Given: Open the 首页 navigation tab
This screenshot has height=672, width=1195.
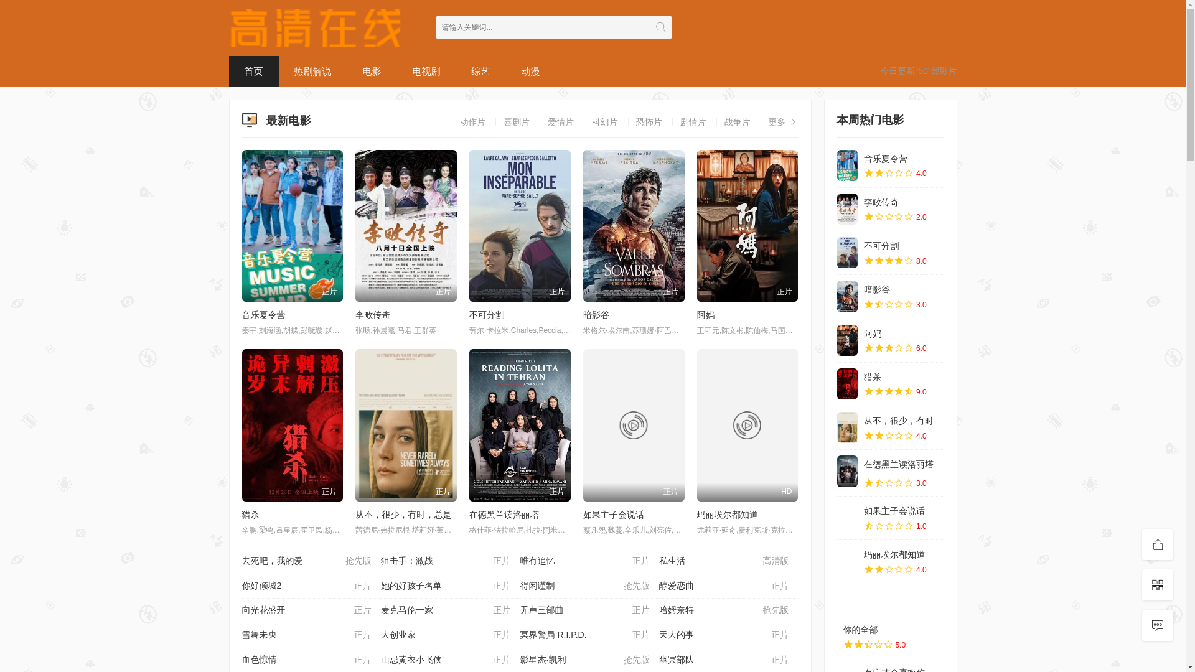Looking at the screenshot, I should (x=253, y=72).
